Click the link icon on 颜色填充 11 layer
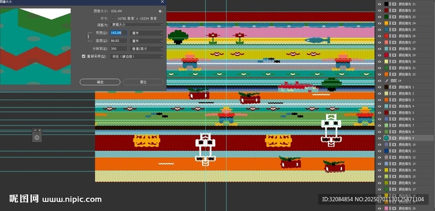Viewport: 435px width, 211px height. coord(390,151)
